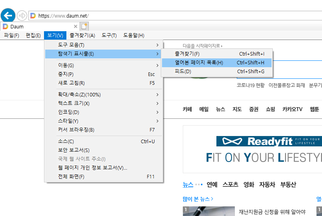Viewport: 322px width, 216px height.
Task: Click 다음을 시작페이지로 link
Action: point(202,46)
